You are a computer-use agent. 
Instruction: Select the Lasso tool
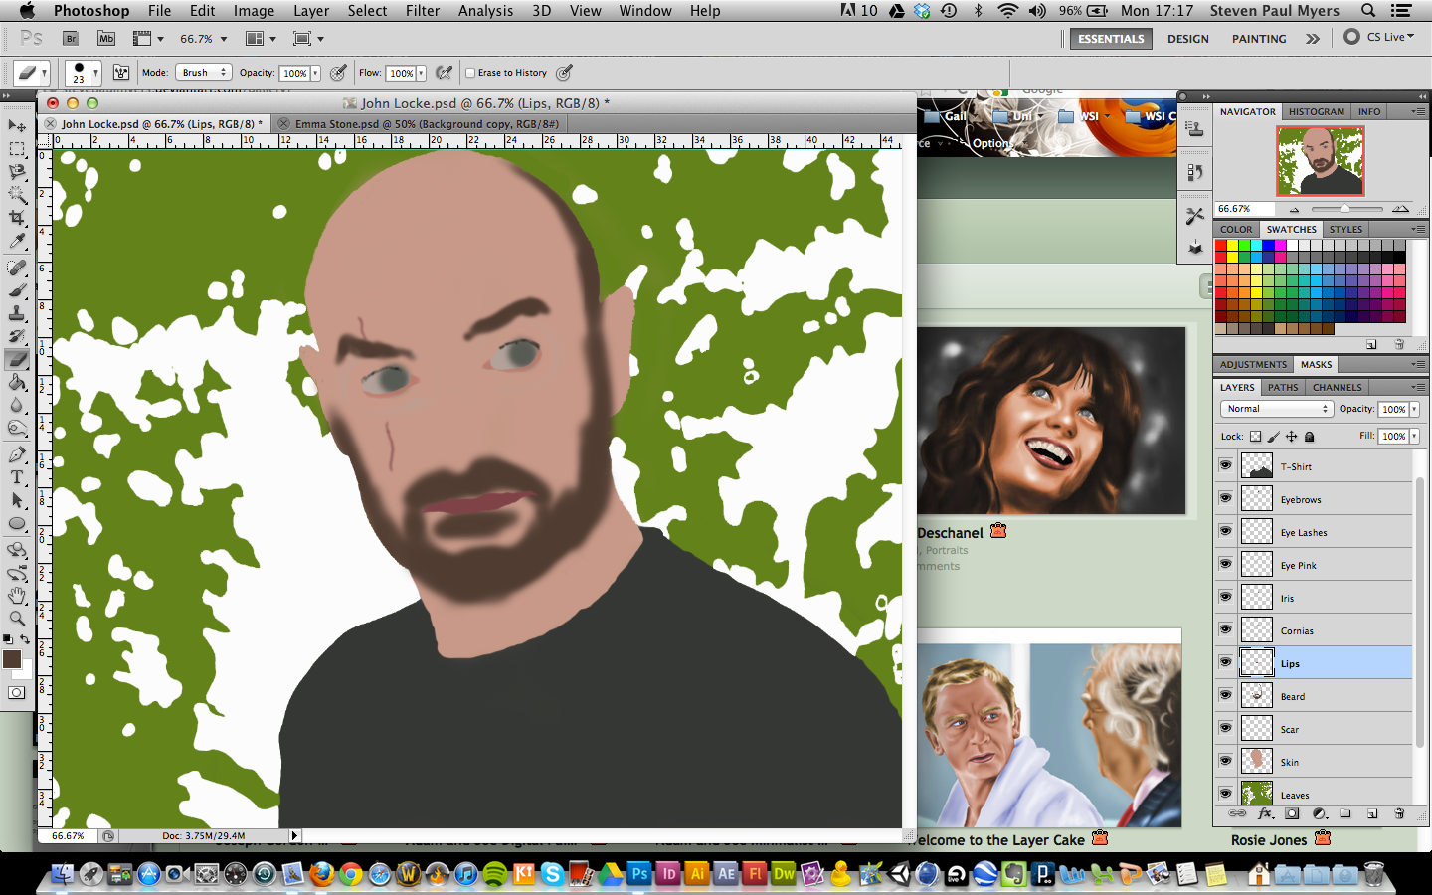(x=17, y=172)
